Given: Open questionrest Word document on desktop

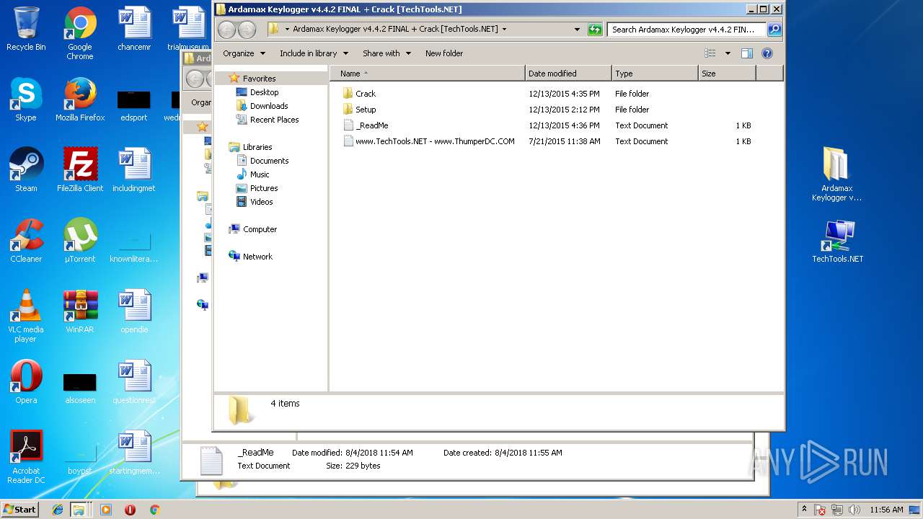Looking at the screenshot, I should click(x=134, y=382).
